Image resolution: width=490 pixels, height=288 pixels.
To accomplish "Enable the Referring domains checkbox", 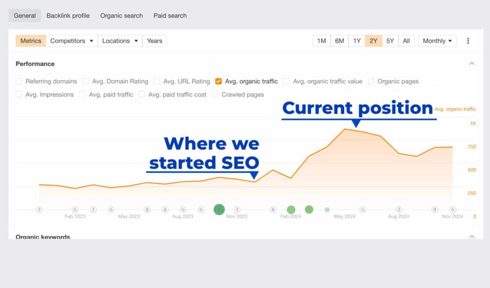I will [x=19, y=81].
